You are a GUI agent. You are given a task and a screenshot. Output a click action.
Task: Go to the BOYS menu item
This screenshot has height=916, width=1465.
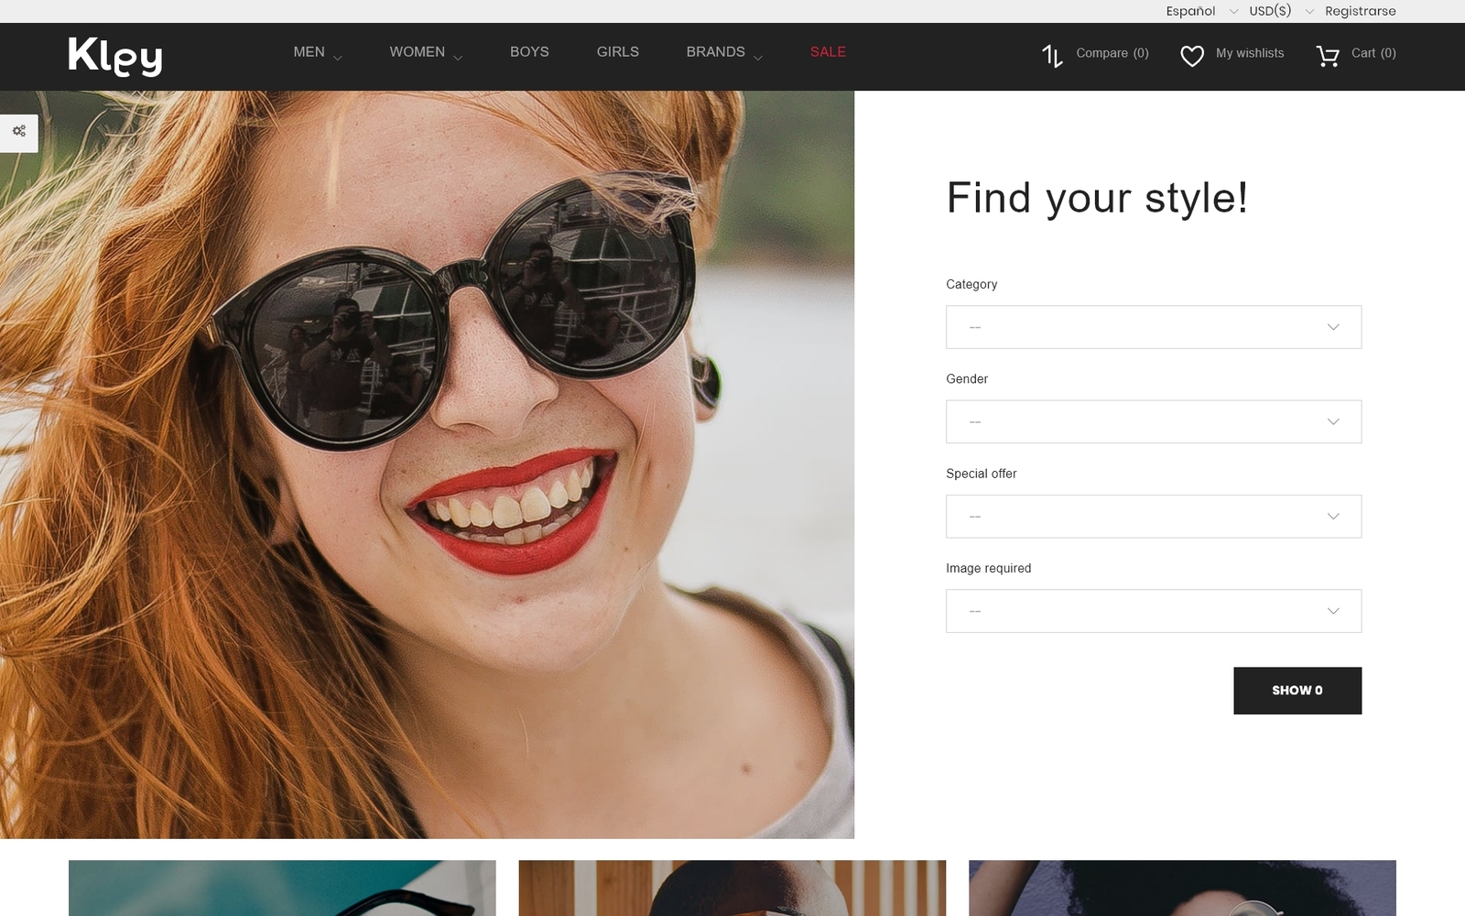click(x=529, y=52)
